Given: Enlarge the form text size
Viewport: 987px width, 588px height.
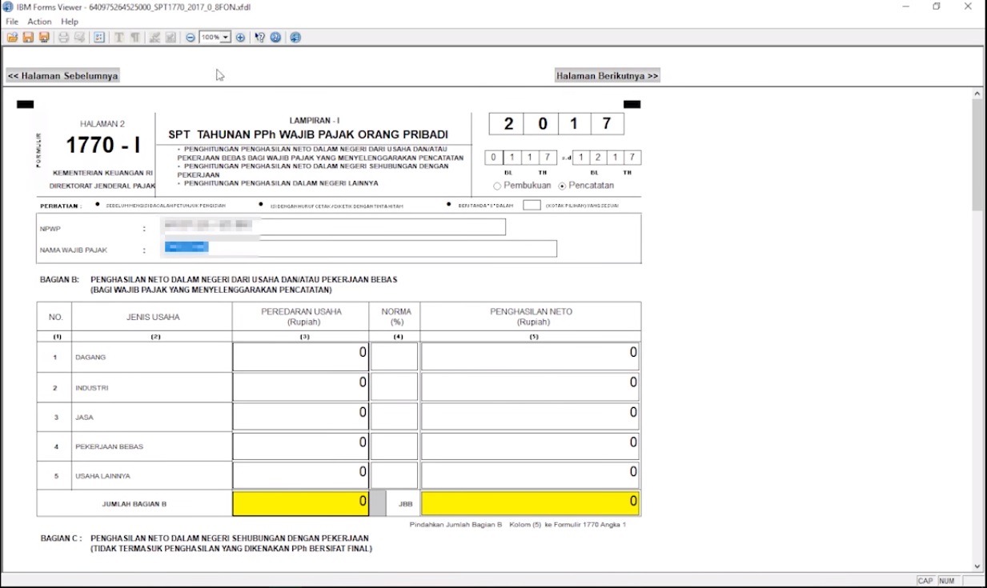Looking at the screenshot, I should (118, 37).
